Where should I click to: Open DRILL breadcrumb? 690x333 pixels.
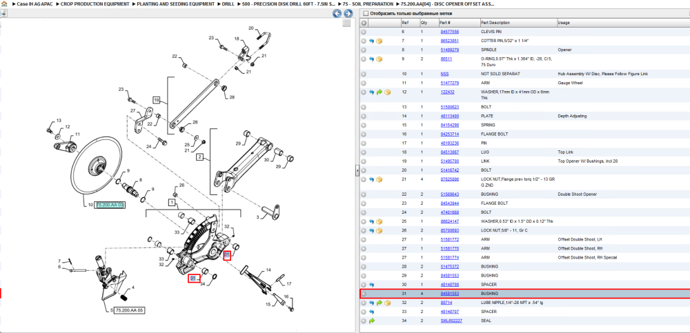click(x=228, y=3)
